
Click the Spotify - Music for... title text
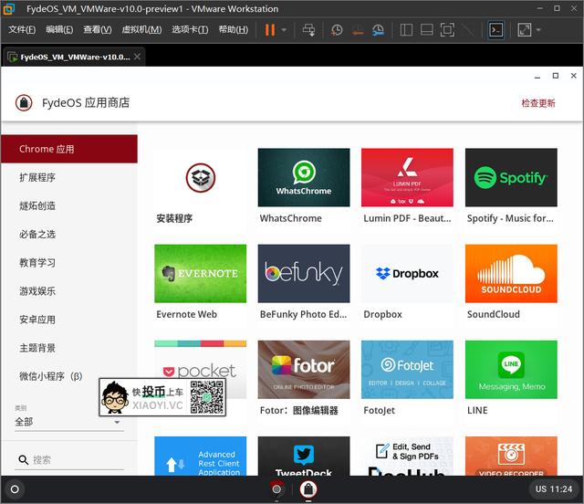[510, 218]
